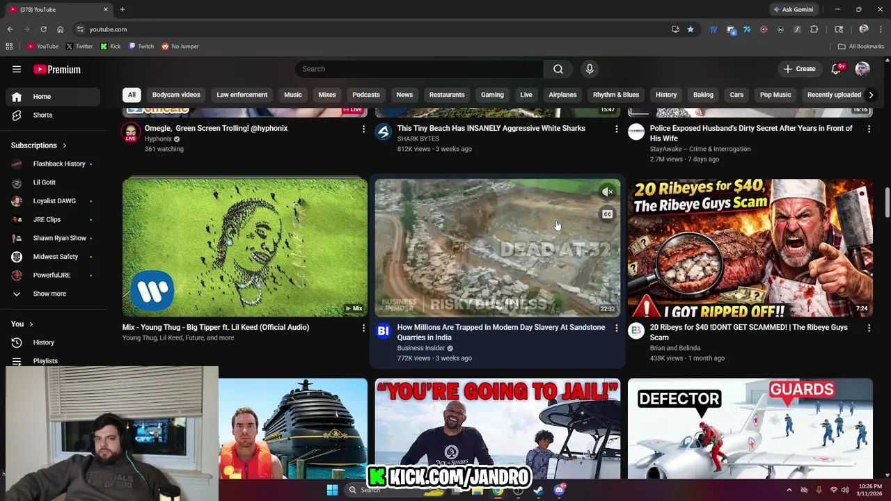Viewport: 891px width, 501px height.
Task: Open the Defector jet thumbnail
Action: click(x=750, y=428)
